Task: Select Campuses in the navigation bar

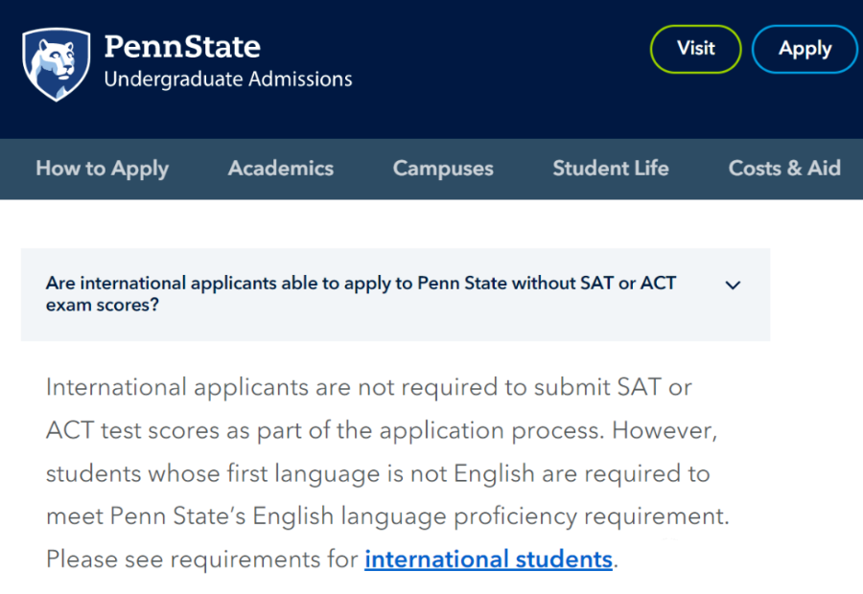Action: pos(443,169)
